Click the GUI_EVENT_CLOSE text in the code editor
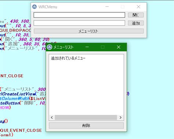 21,130
